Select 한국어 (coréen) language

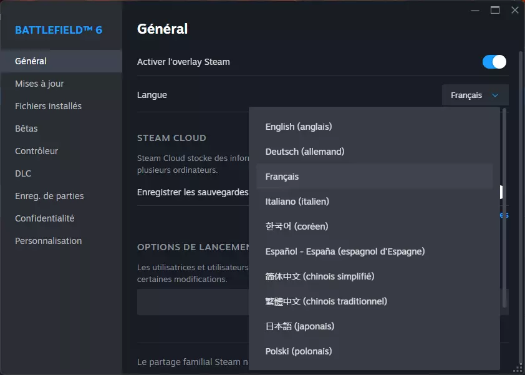tap(297, 226)
